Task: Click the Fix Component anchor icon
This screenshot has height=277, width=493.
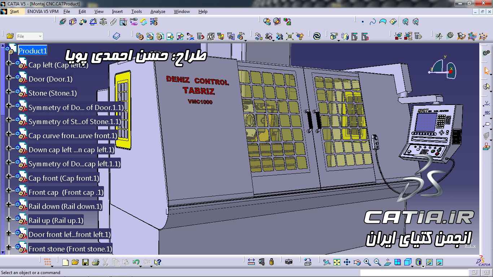Action: pos(103,22)
